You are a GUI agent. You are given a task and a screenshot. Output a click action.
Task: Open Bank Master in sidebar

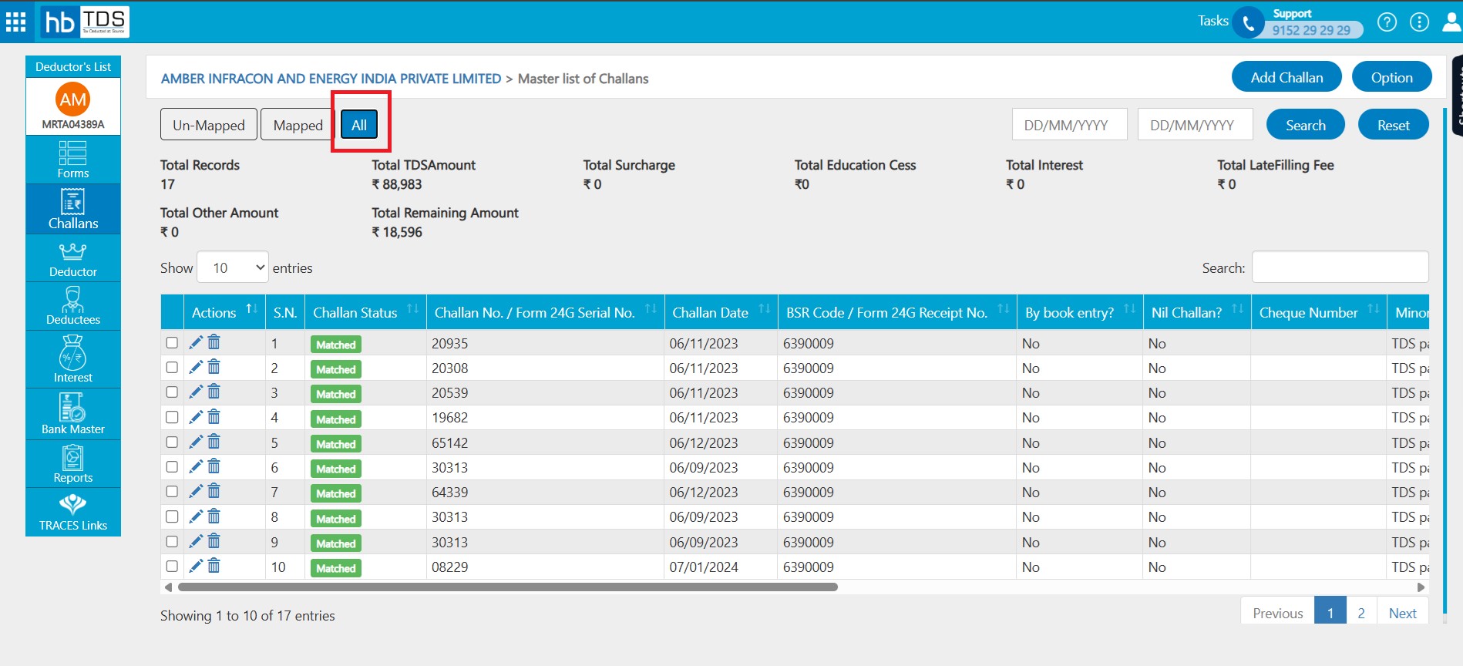(73, 414)
